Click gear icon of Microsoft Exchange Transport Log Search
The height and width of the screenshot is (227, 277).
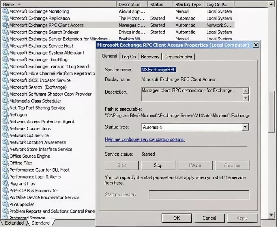(5, 67)
